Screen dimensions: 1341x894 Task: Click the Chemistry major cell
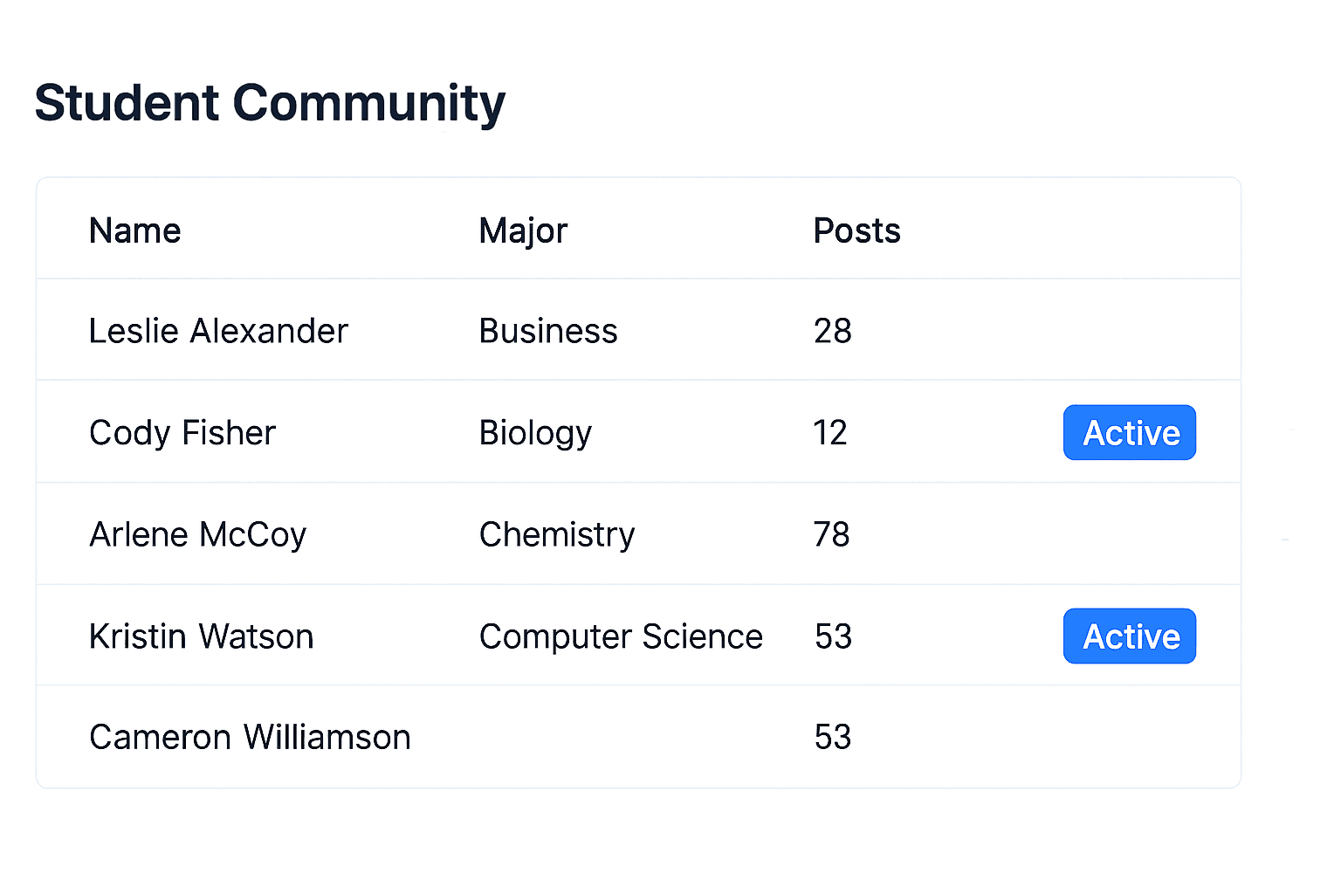pos(557,534)
